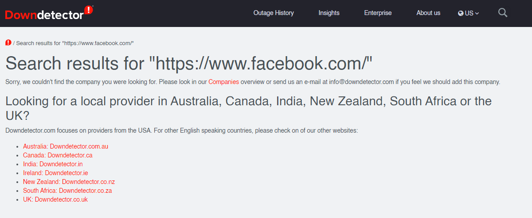This screenshot has width=532, height=218.
Task: Visit New Zealand: Downdetector.co.nz
Action: (x=69, y=182)
